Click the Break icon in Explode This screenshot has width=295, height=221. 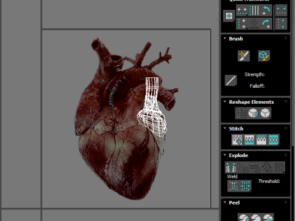[x=230, y=168]
